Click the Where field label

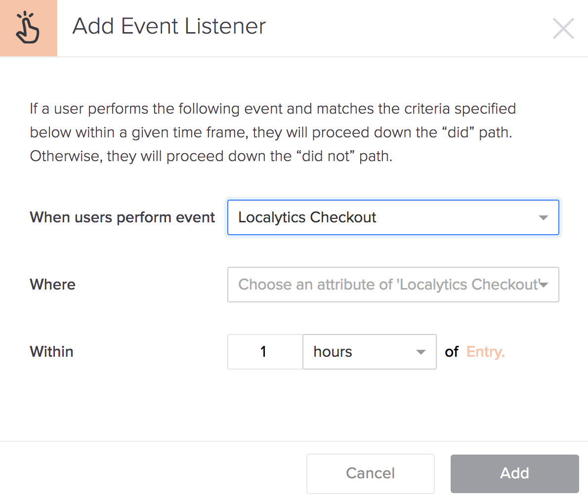tap(52, 285)
